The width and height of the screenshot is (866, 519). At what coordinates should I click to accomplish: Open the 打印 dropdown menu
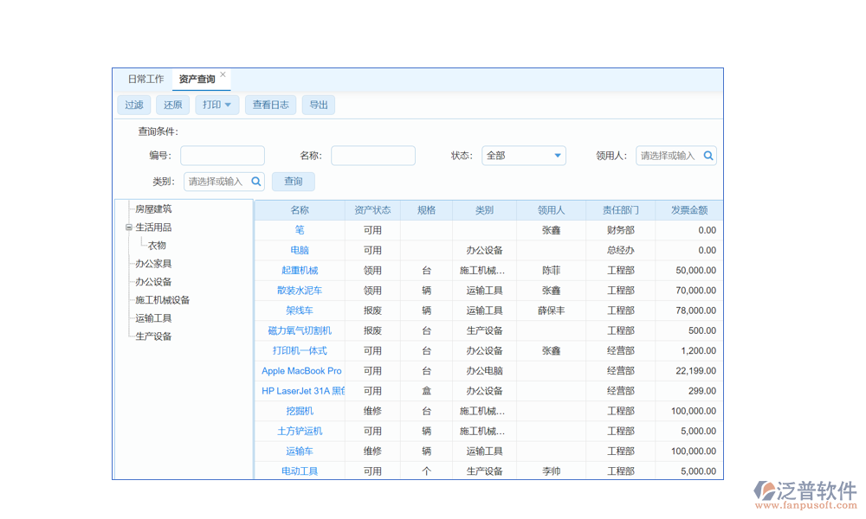pos(216,105)
